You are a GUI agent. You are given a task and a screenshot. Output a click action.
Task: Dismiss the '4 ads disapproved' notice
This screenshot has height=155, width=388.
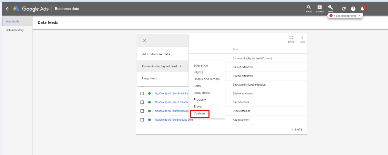pos(359,15)
